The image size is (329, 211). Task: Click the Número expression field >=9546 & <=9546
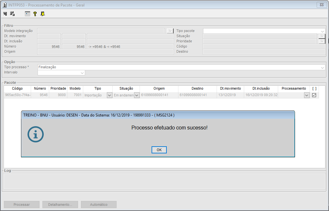click(130, 47)
